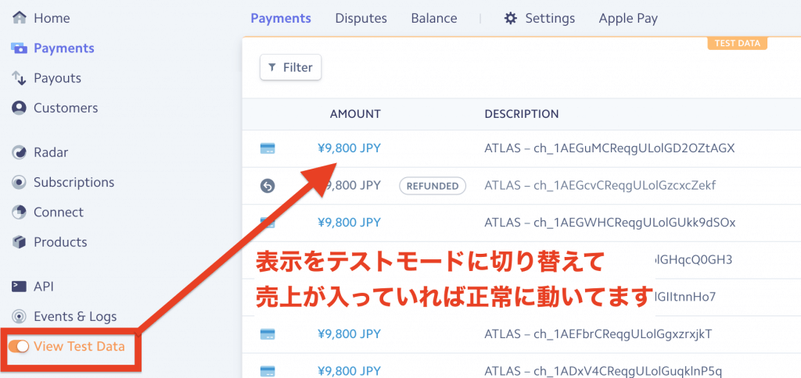Click description ATLAS – ch_1AEFbrCReqgULolGgxzrxjkT
Image resolution: width=801 pixels, height=378 pixels.
click(x=598, y=334)
